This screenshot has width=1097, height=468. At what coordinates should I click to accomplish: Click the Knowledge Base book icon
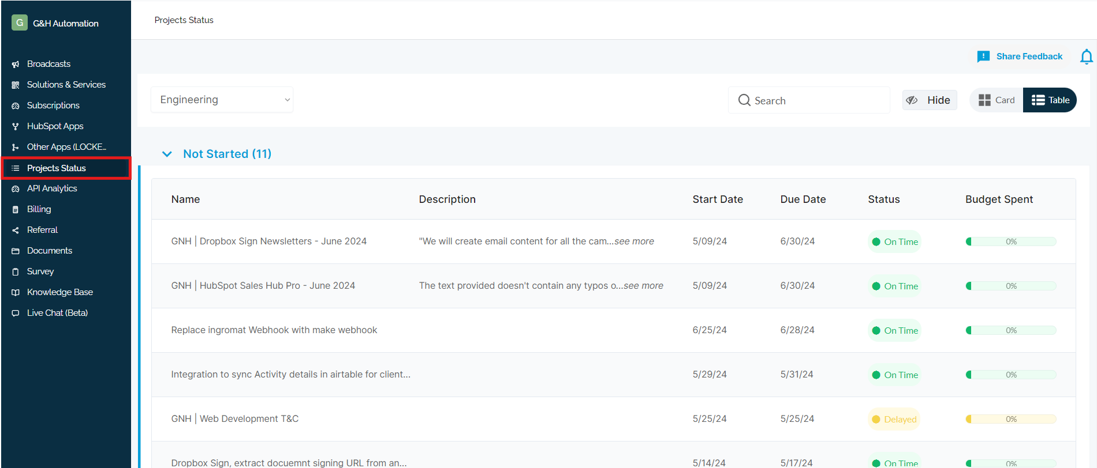[x=16, y=292]
